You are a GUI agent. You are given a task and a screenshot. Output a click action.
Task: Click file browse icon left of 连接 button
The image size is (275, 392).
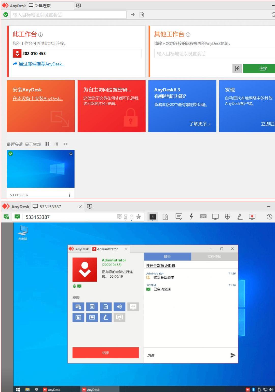[x=237, y=69]
